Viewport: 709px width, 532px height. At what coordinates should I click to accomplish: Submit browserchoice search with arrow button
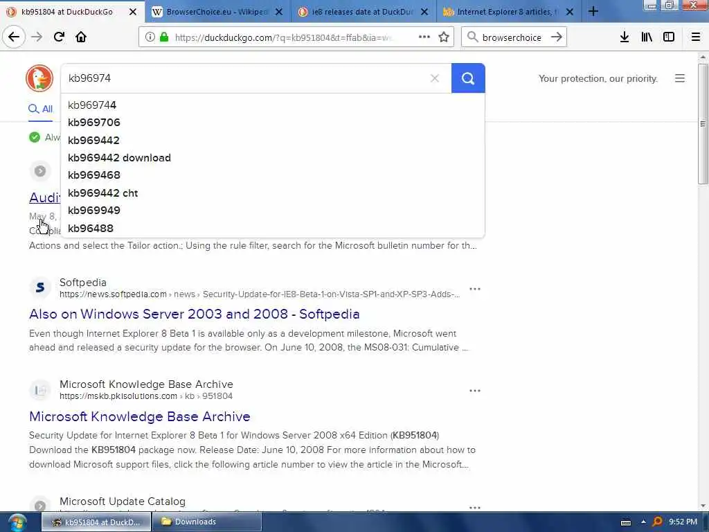point(557,37)
